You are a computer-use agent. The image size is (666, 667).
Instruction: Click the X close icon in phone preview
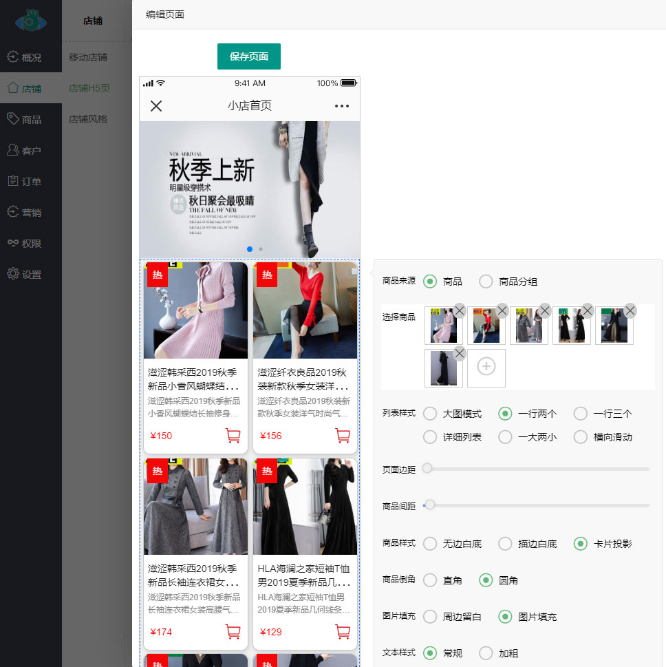156,105
